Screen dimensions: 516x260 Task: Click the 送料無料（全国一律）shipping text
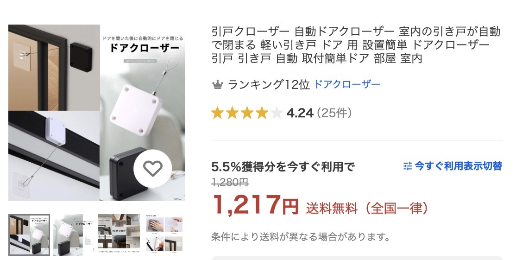[x=368, y=209]
